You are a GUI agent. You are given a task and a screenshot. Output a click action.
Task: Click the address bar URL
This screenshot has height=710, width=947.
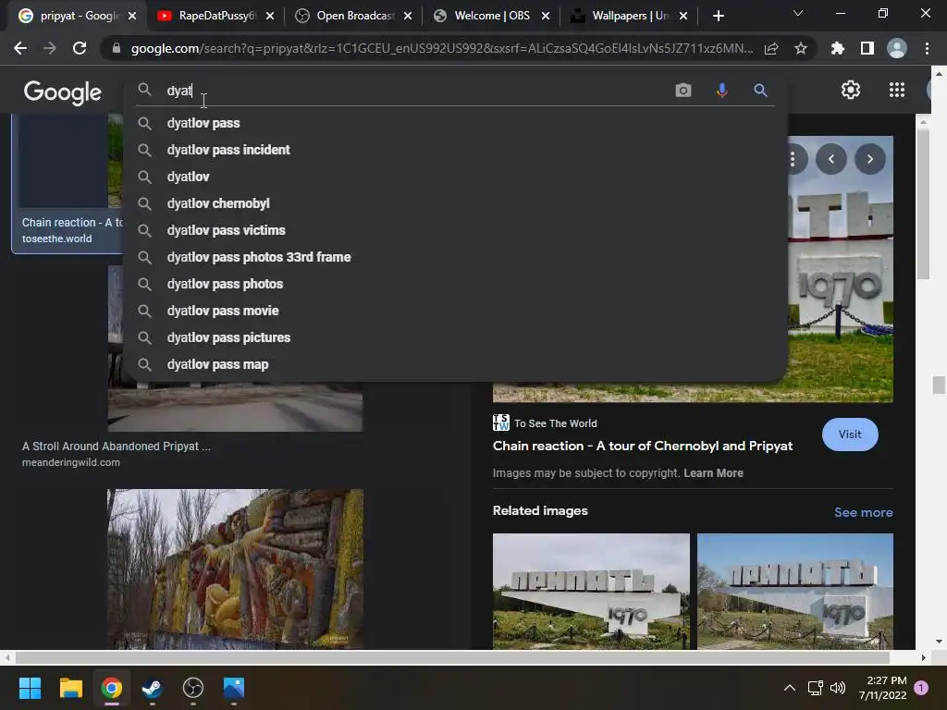click(x=441, y=49)
